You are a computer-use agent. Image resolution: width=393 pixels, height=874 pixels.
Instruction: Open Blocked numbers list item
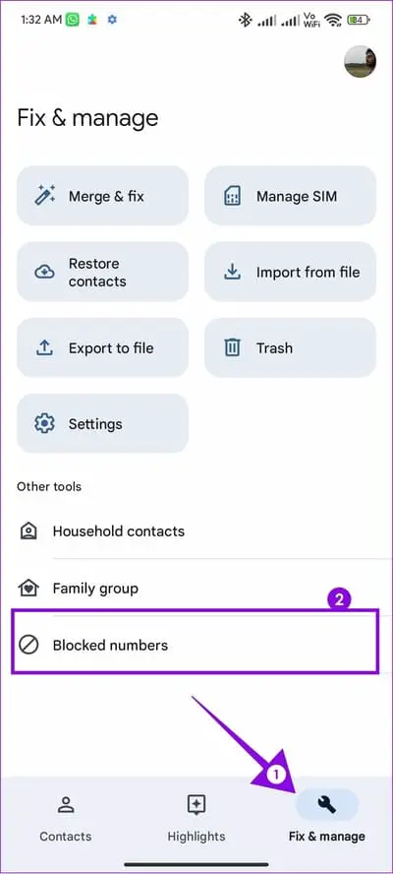196,646
